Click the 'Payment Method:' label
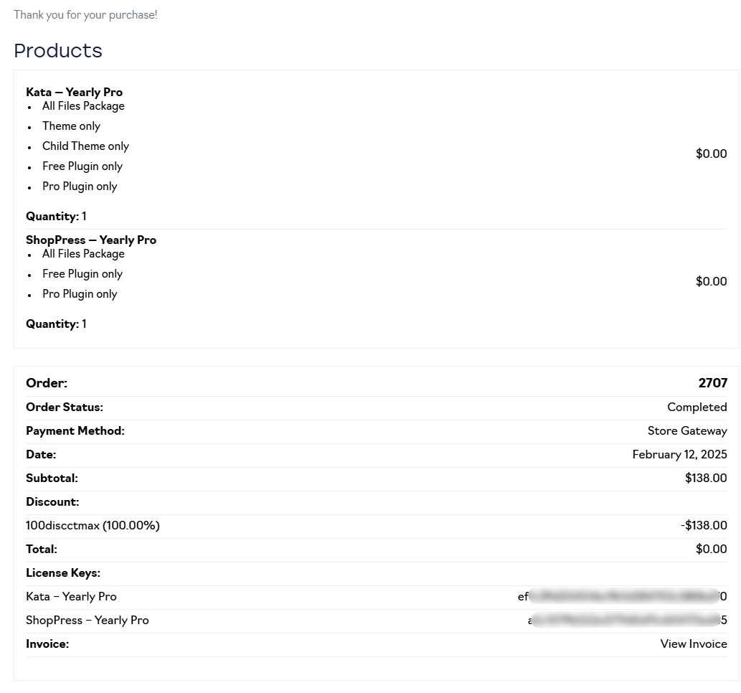The height and width of the screenshot is (693, 741). pos(75,430)
